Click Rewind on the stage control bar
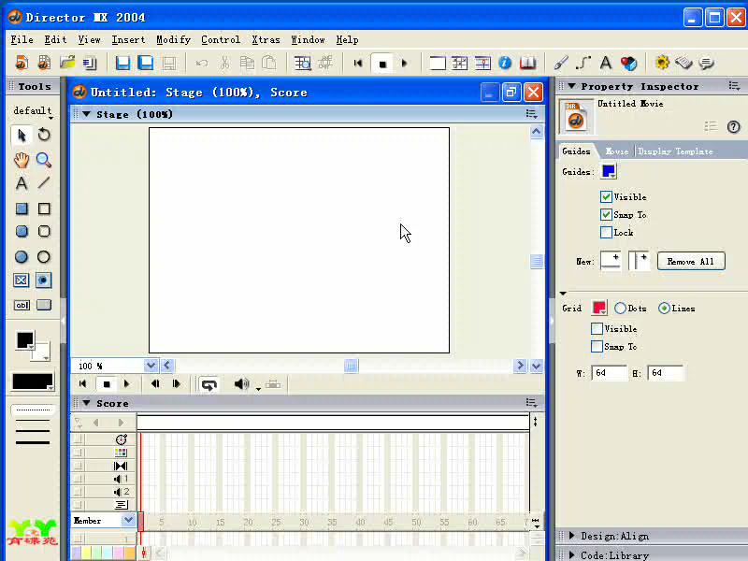This screenshot has width=748, height=561. pos(82,384)
